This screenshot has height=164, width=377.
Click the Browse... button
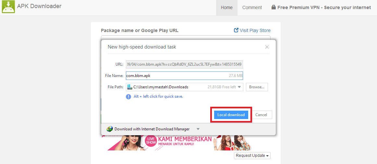tap(257, 87)
